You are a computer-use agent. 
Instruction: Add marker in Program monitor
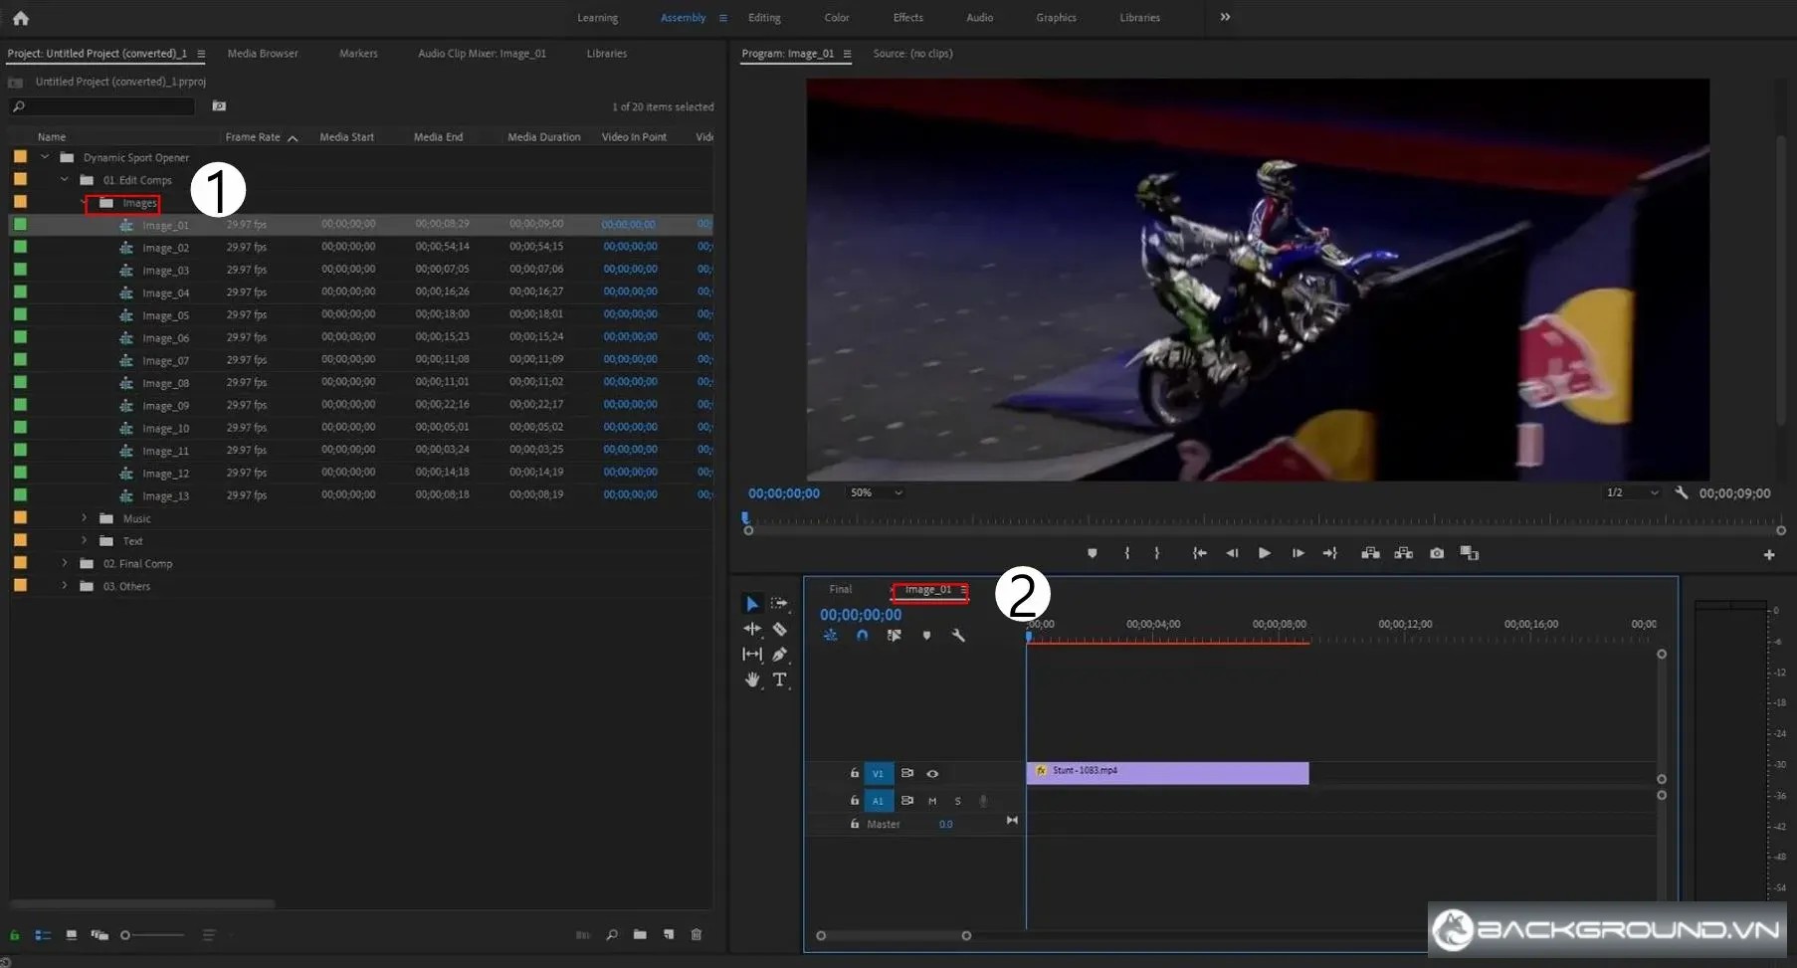coord(1093,553)
